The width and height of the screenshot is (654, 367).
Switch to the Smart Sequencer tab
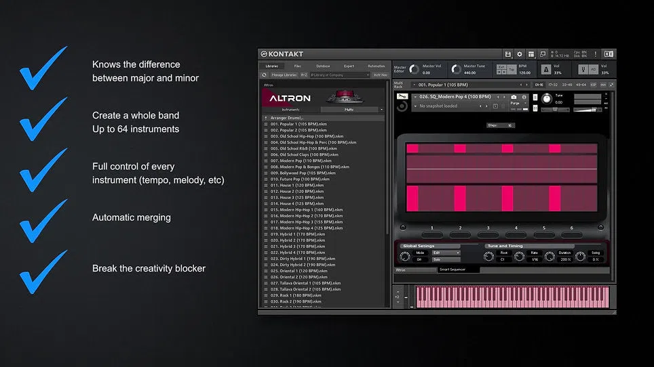(457, 269)
